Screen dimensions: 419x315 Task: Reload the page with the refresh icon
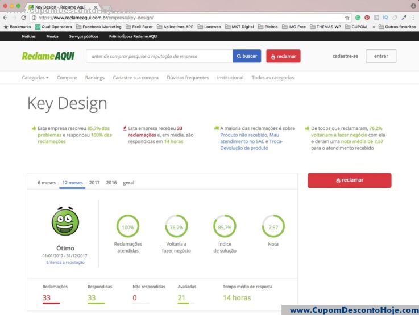23,18
